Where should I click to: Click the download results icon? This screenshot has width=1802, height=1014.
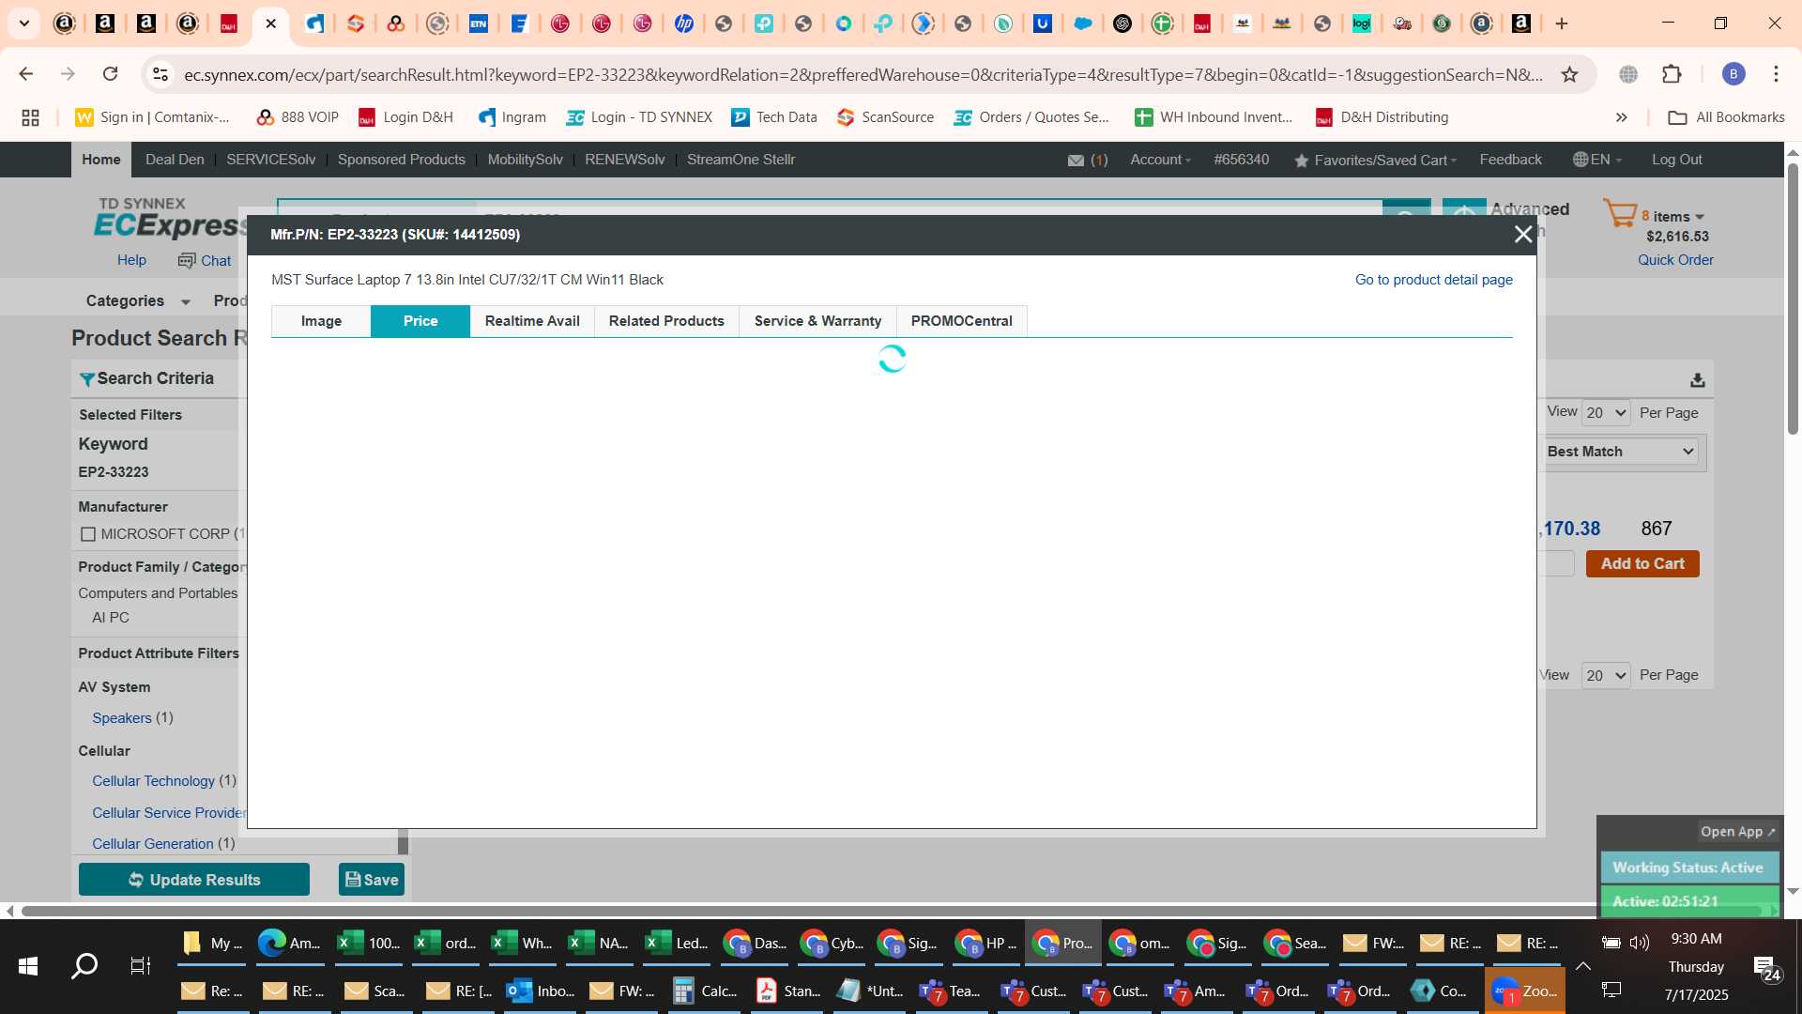click(1697, 380)
